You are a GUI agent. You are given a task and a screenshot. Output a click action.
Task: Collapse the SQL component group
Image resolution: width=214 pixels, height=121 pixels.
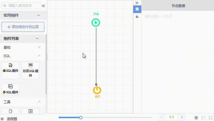39,56
